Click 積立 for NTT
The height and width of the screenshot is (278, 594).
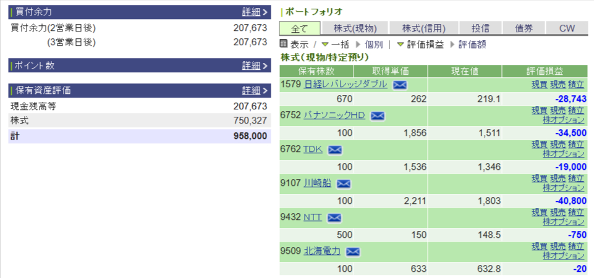576,212
